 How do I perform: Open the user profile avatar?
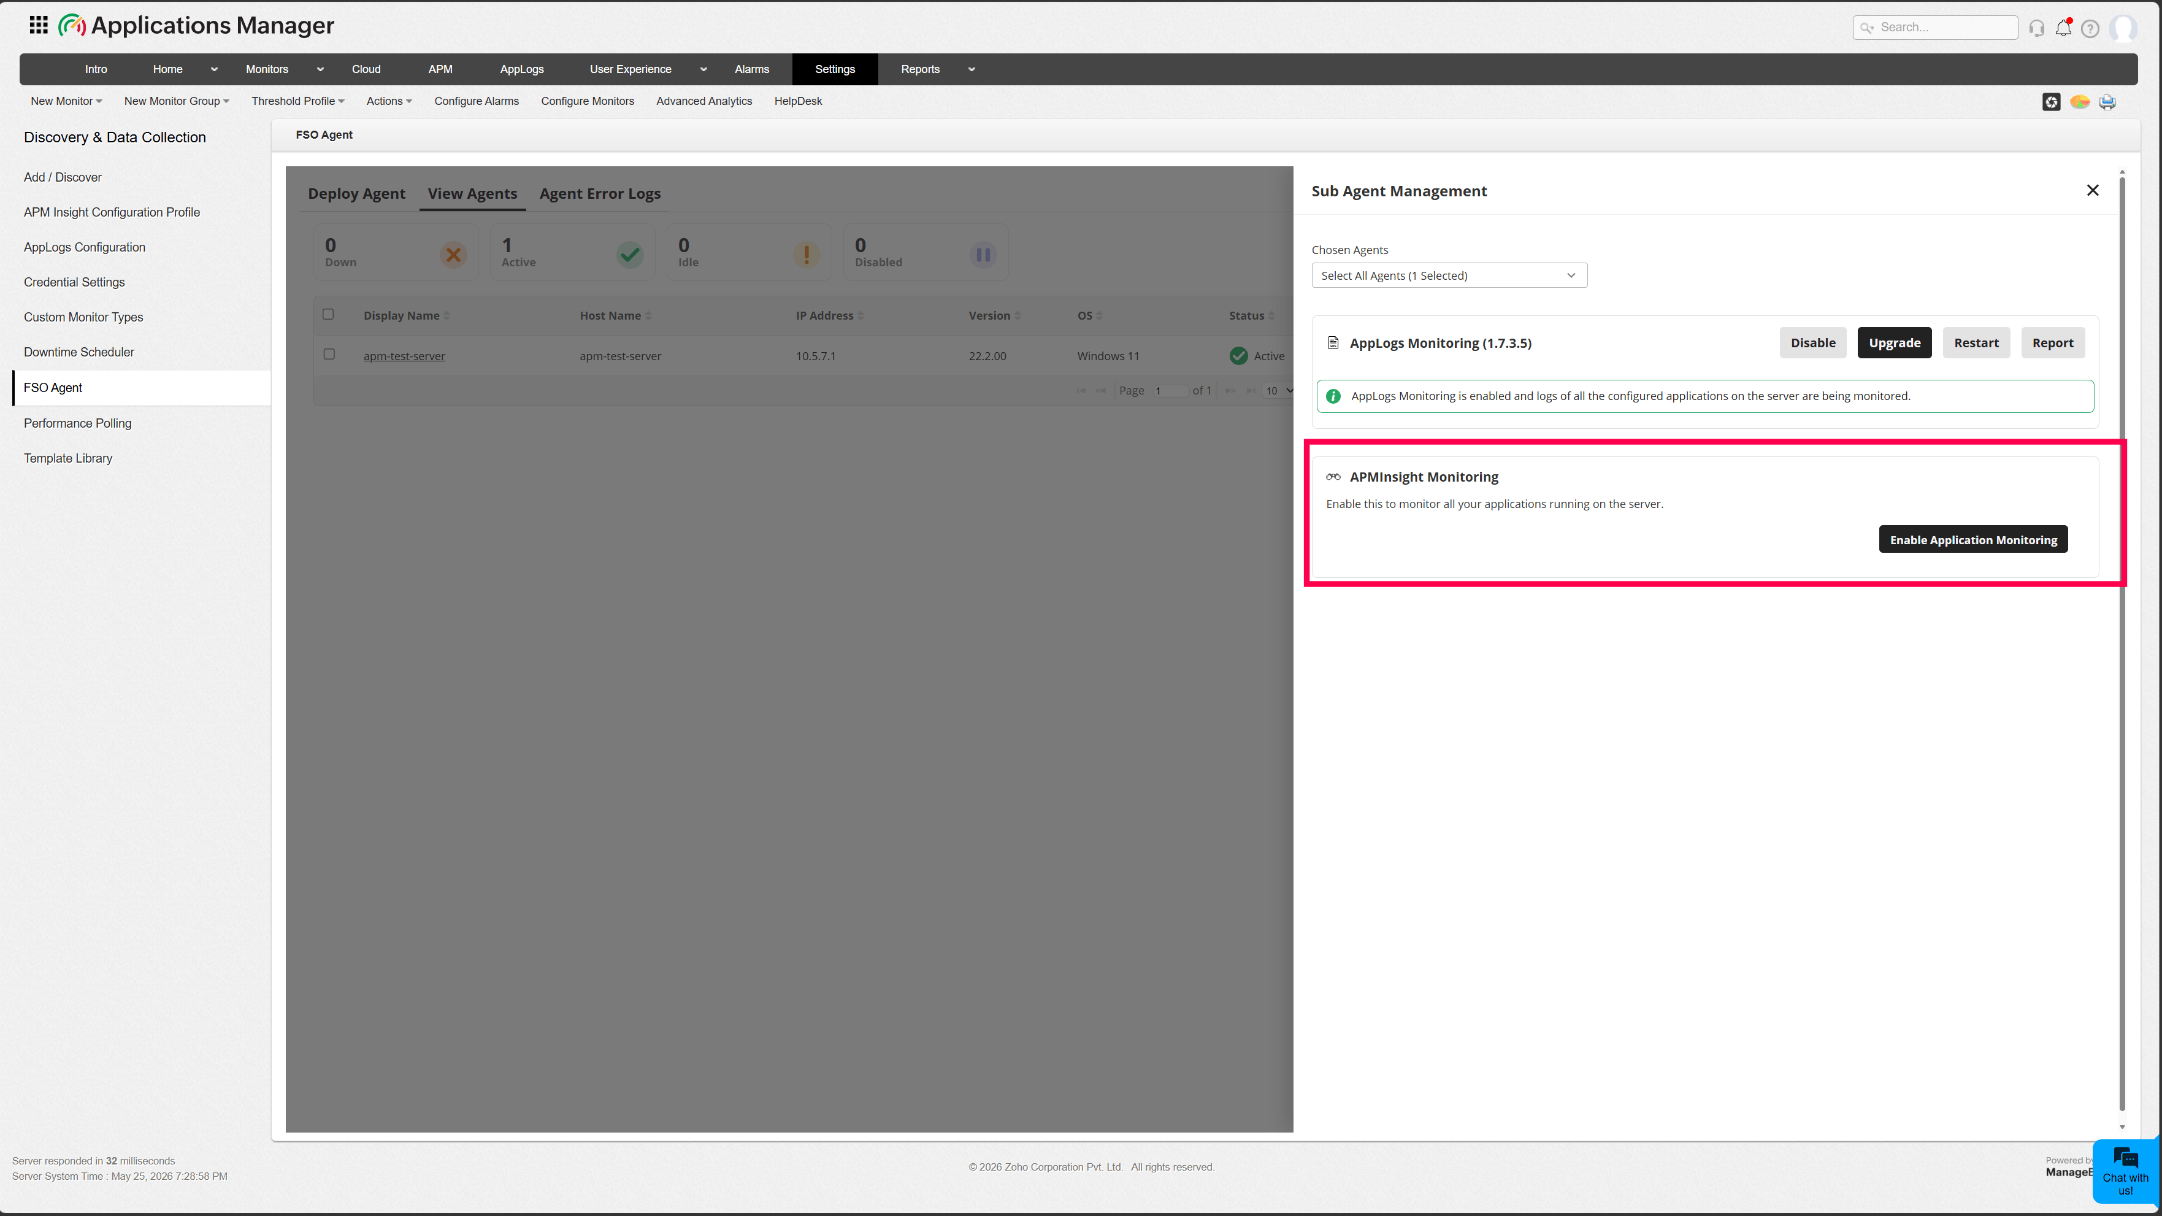point(2123,28)
